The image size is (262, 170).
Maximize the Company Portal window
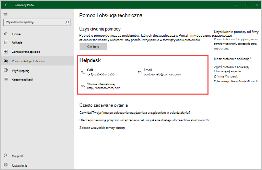point(247,5)
